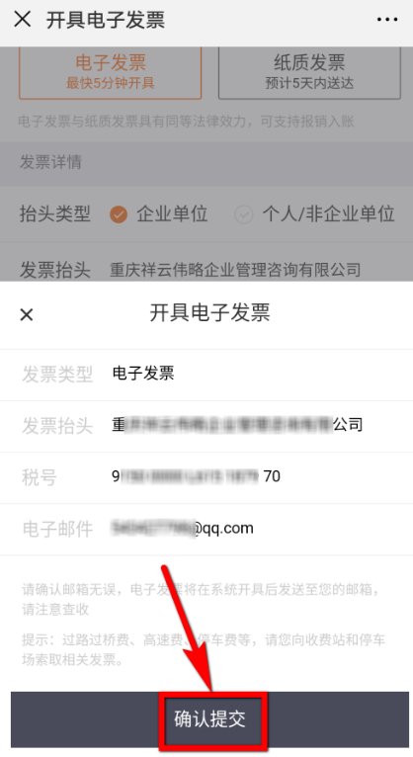Click the 发票详情 section header
The height and width of the screenshot is (757, 413).
coord(206,162)
